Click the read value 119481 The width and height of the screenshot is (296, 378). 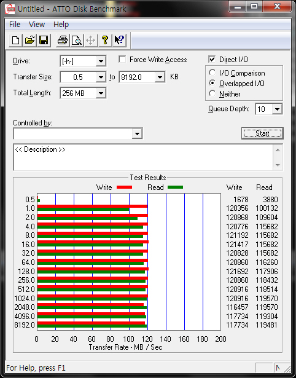267,325
